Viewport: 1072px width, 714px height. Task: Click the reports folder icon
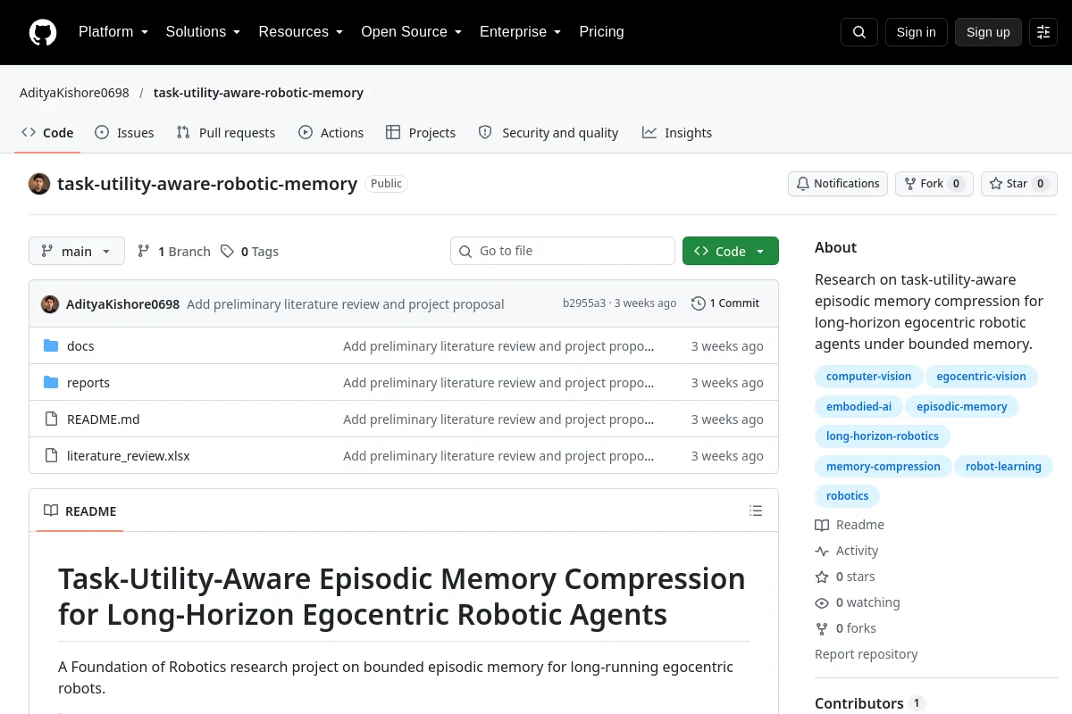pyautogui.click(x=51, y=383)
